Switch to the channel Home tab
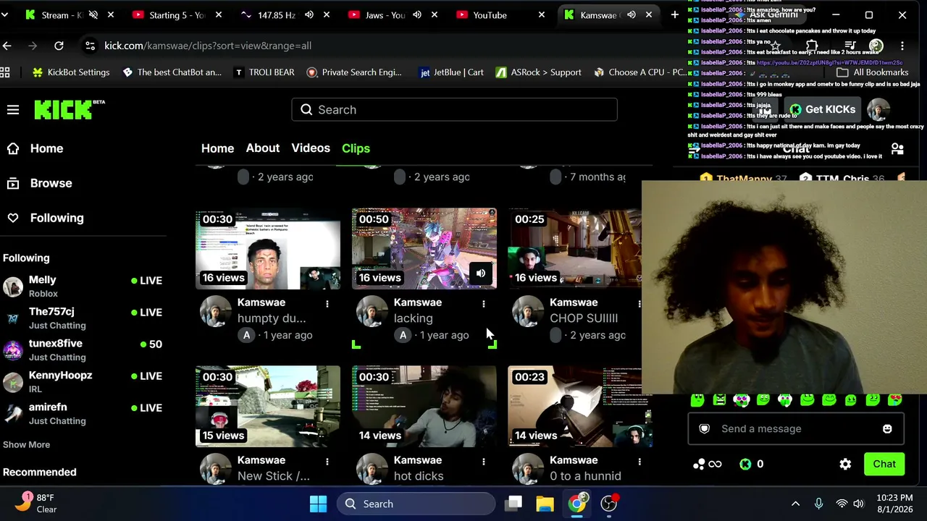Viewport: 927px width, 521px height. coord(217,148)
